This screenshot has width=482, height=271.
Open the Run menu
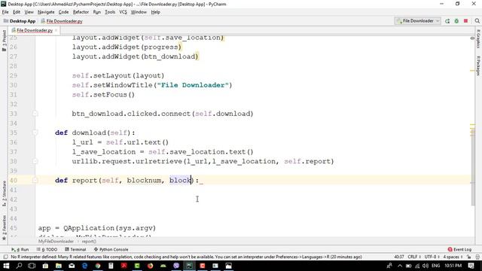pos(96,12)
